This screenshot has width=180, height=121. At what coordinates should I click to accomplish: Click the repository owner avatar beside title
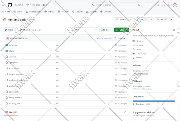(x=5, y=19)
